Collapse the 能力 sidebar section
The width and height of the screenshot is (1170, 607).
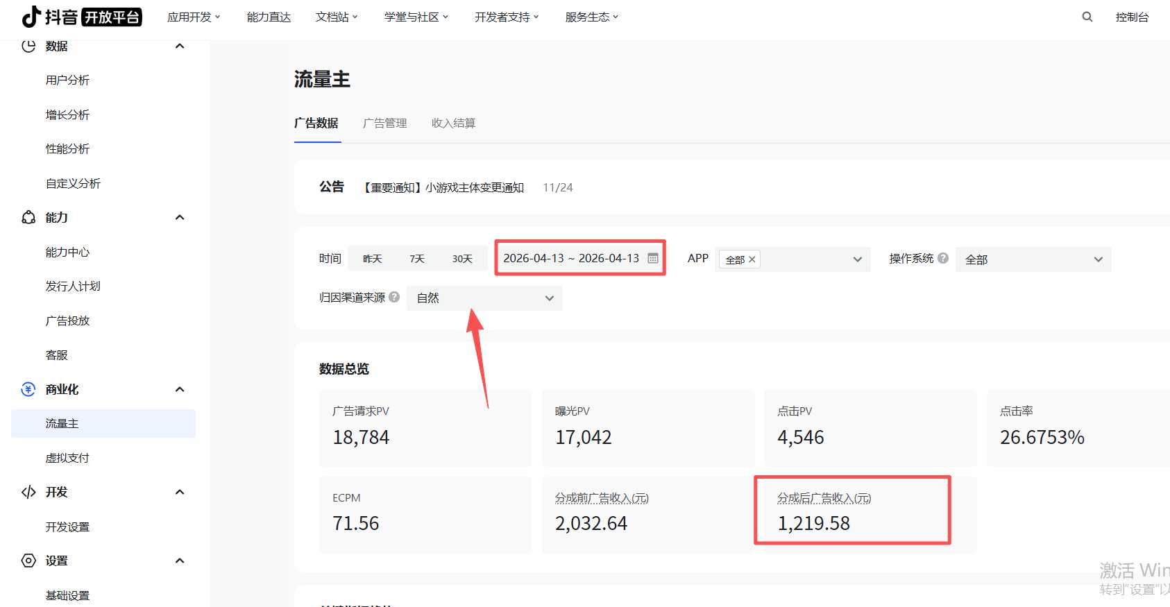coord(180,218)
